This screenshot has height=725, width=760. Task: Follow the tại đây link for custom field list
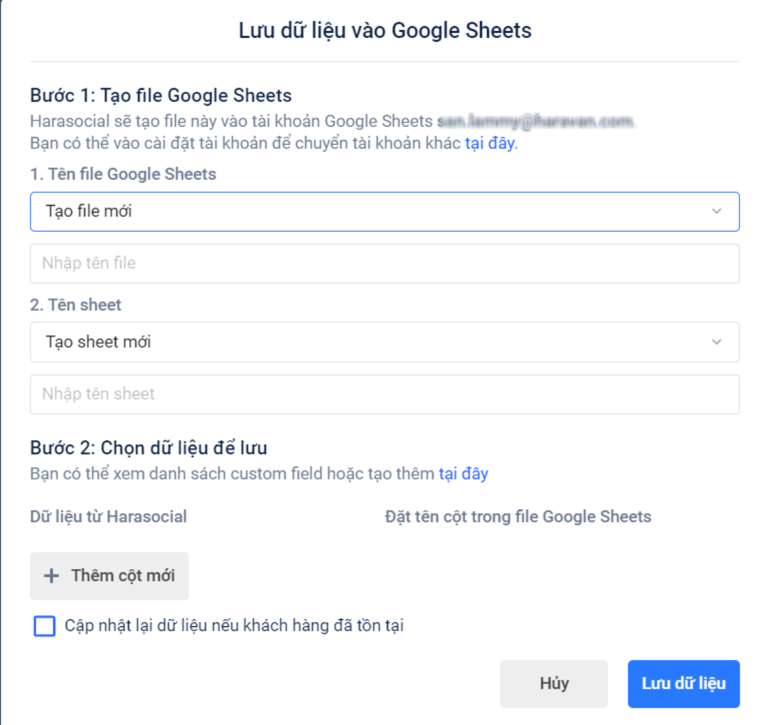(x=463, y=474)
